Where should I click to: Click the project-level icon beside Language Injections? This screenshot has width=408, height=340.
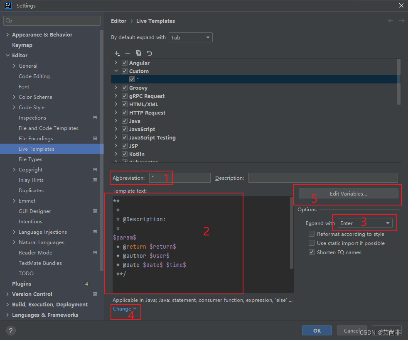95,232
